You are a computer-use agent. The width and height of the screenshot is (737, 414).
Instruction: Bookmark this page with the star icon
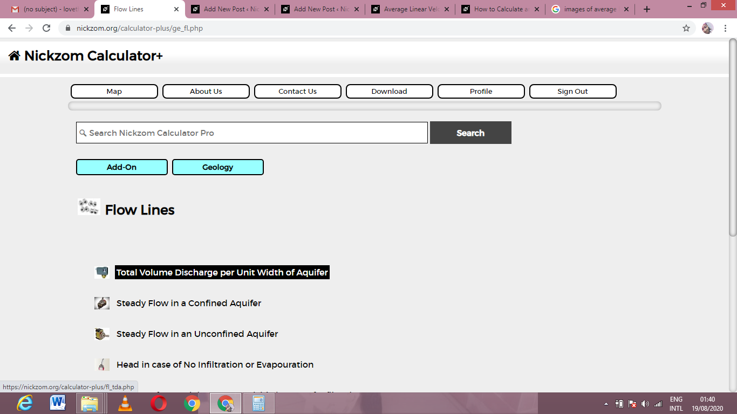(686, 28)
